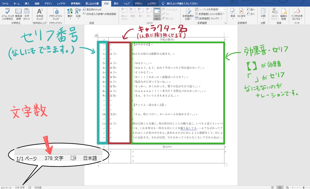Viewport: 310px width, 189px height.
Task: Toggle コメントの表示 show comments
Action: [x=157, y=14]
